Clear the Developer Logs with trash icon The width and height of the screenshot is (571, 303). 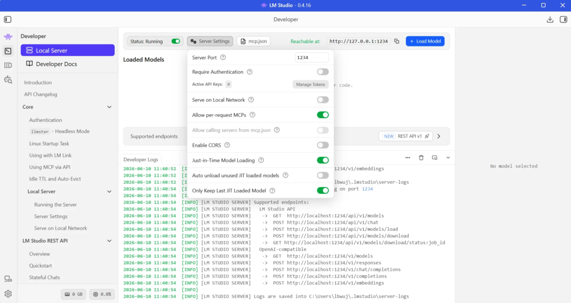pyautogui.click(x=421, y=158)
